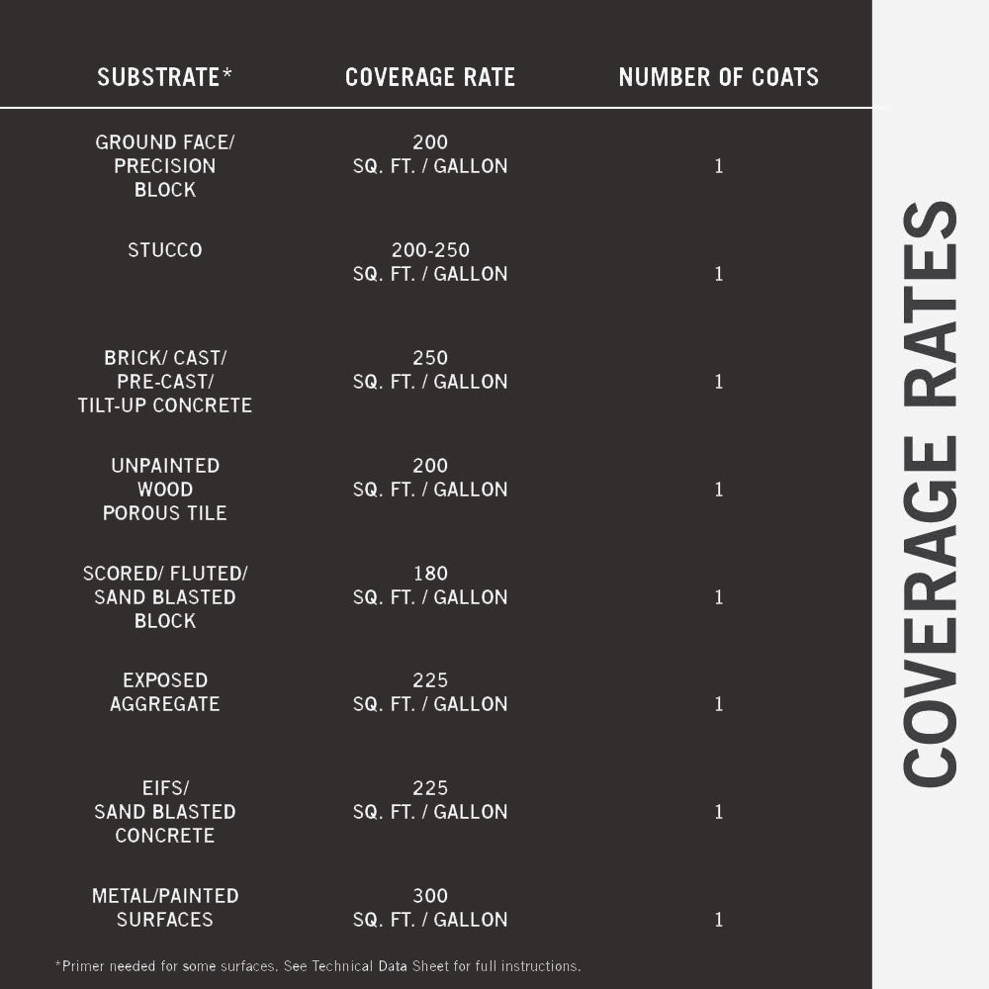Click the vertical COVERAGE RATES title
The height and width of the screenshot is (989, 989).
point(930,494)
